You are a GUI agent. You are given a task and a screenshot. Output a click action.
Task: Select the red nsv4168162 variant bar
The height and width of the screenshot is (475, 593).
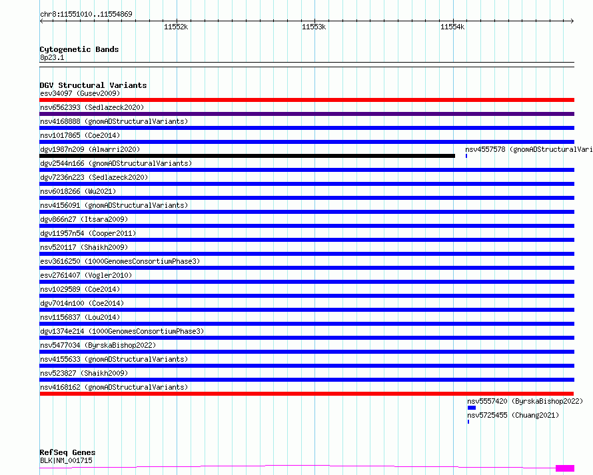[x=306, y=394]
